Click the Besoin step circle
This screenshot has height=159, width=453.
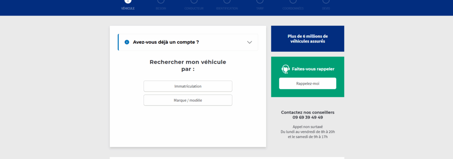pos(161,1)
